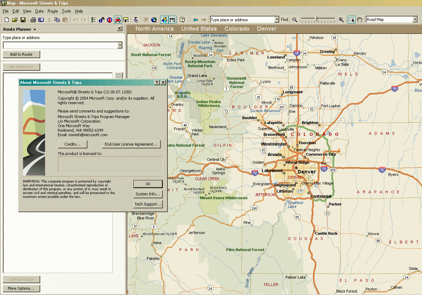
Task: Click the Copy toolbar icon
Action: point(57,20)
